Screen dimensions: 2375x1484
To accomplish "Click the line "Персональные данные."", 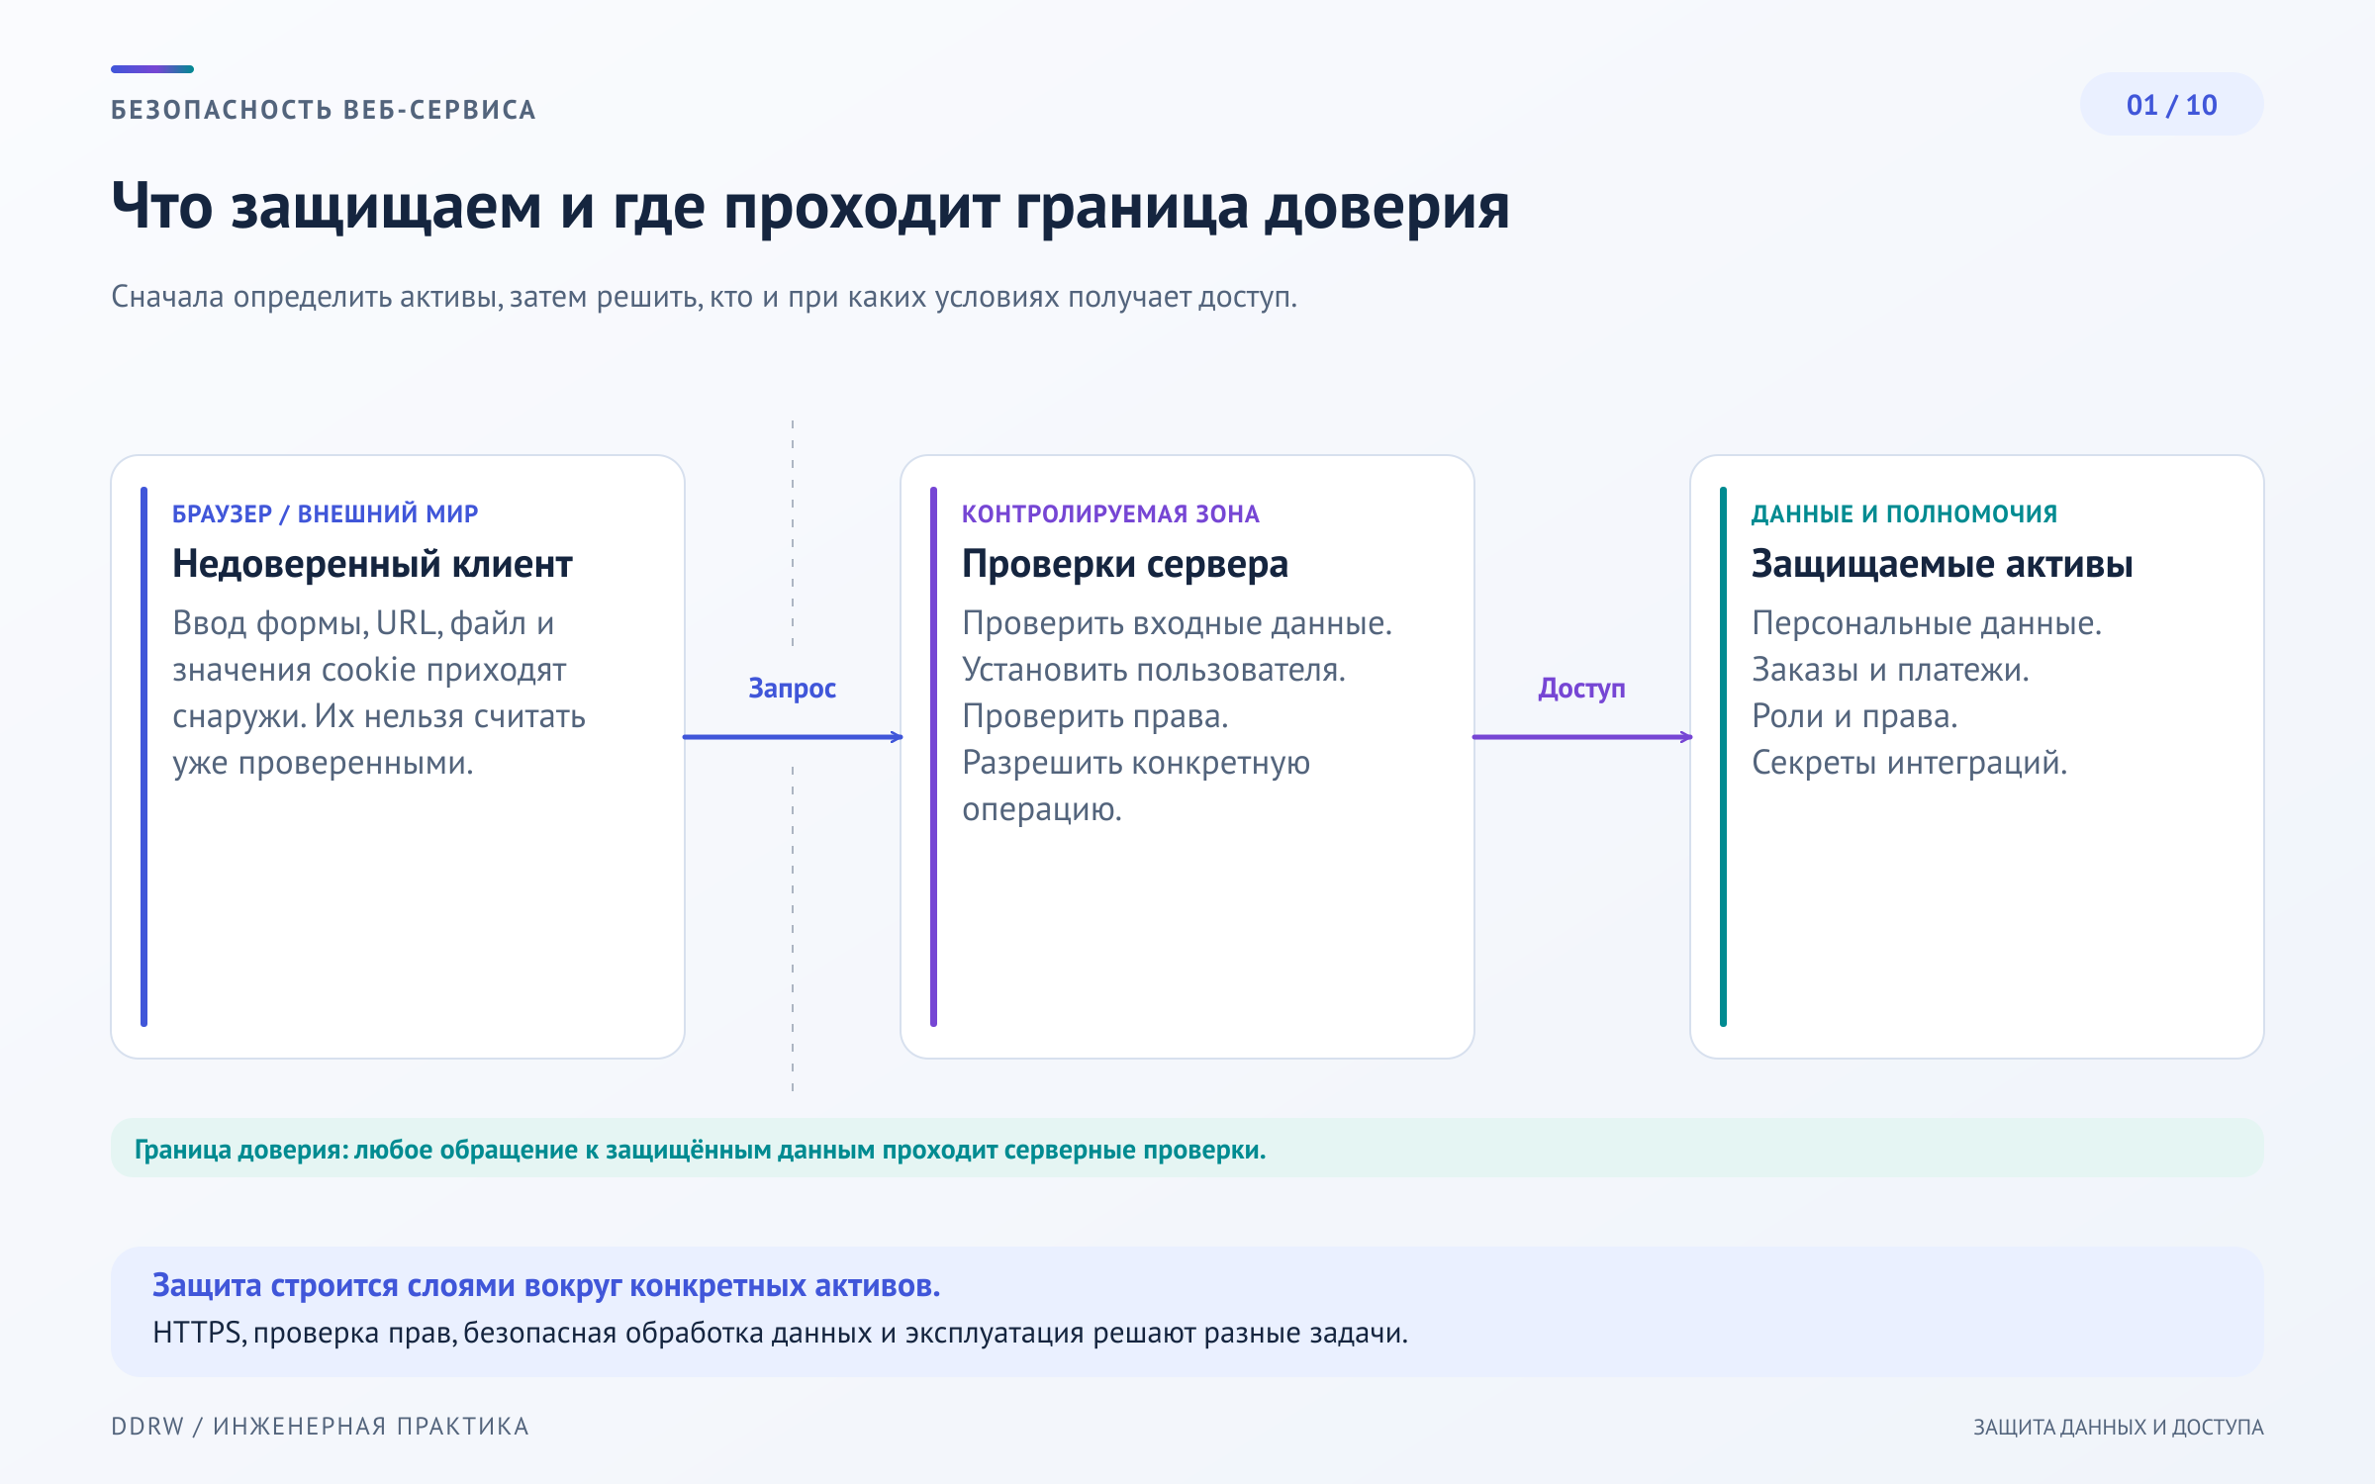I will (x=1927, y=623).
